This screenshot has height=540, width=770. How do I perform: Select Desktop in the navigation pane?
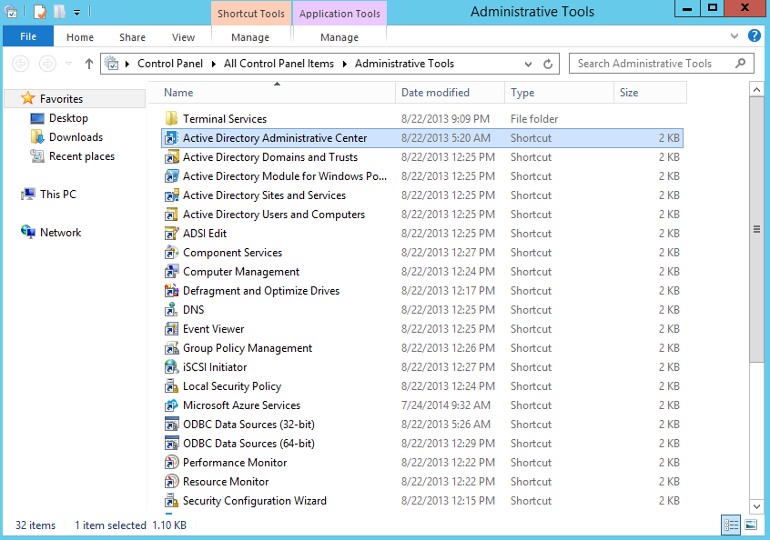pyautogui.click(x=68, y=118)
